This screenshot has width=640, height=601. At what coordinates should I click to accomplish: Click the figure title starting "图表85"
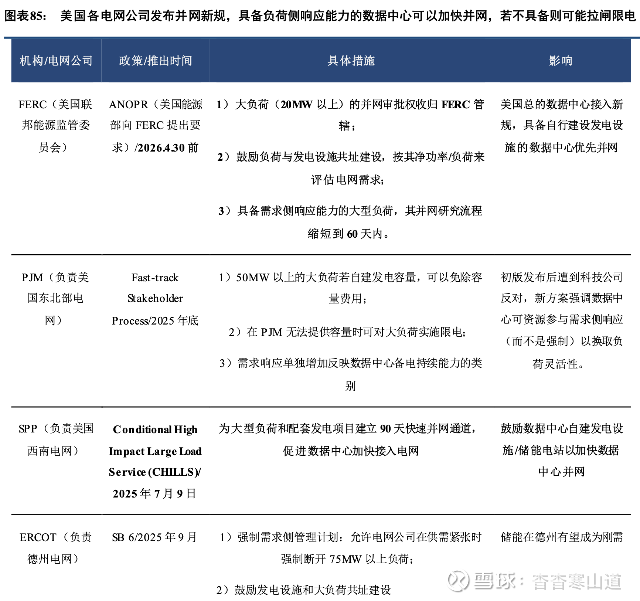[320, 16]
